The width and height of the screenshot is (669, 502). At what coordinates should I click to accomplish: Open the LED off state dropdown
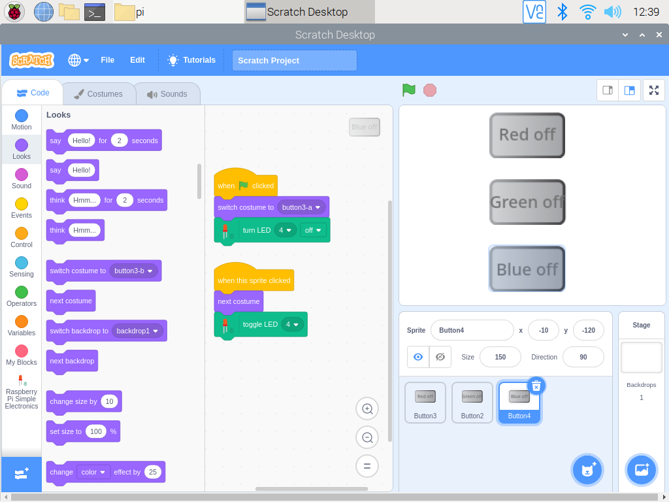point(313,230)
